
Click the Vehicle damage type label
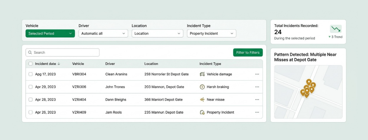point(219,74)
